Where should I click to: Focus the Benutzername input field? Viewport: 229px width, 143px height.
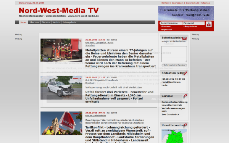click(x=171, y=23)
